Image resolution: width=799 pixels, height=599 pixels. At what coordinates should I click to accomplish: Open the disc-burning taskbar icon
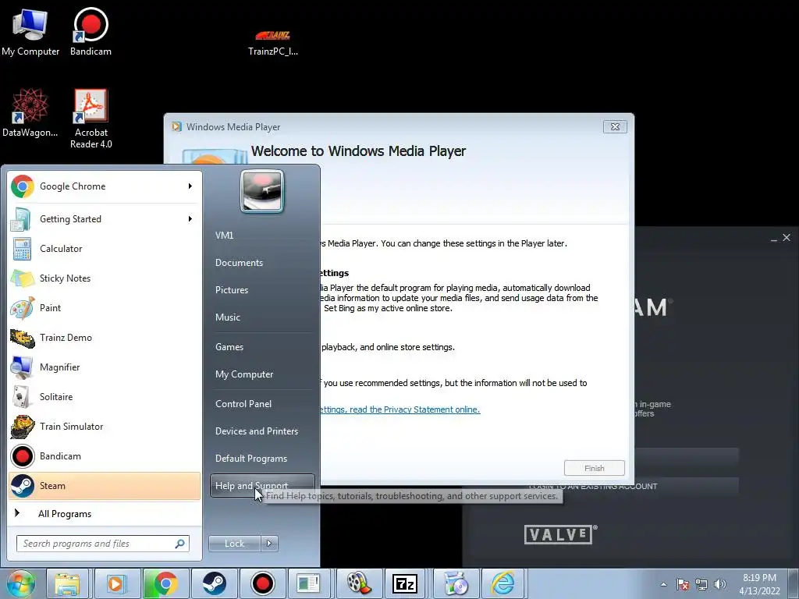[x=456, y=583]
